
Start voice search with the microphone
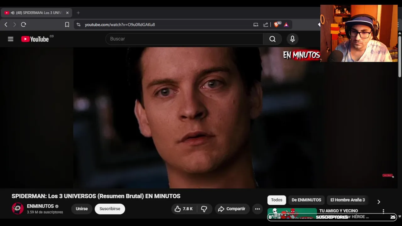292,39
